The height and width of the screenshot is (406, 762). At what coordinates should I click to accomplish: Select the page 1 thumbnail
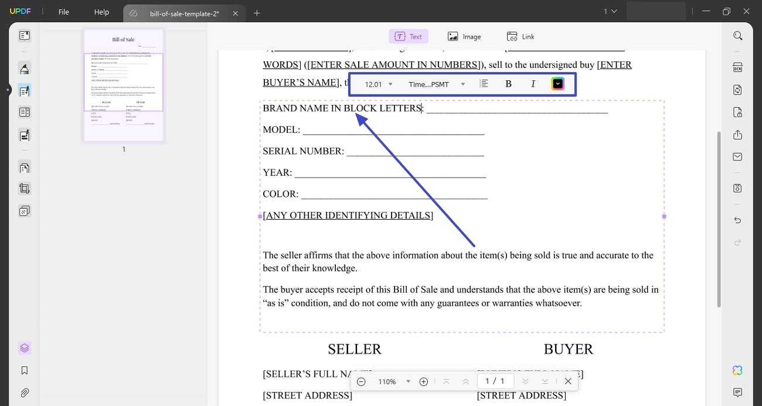tap(124, 85)
